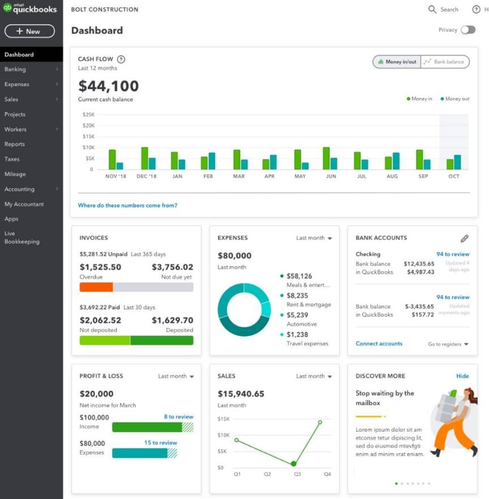
Task: Open the Go to registers dropdown
Action: 448,344
